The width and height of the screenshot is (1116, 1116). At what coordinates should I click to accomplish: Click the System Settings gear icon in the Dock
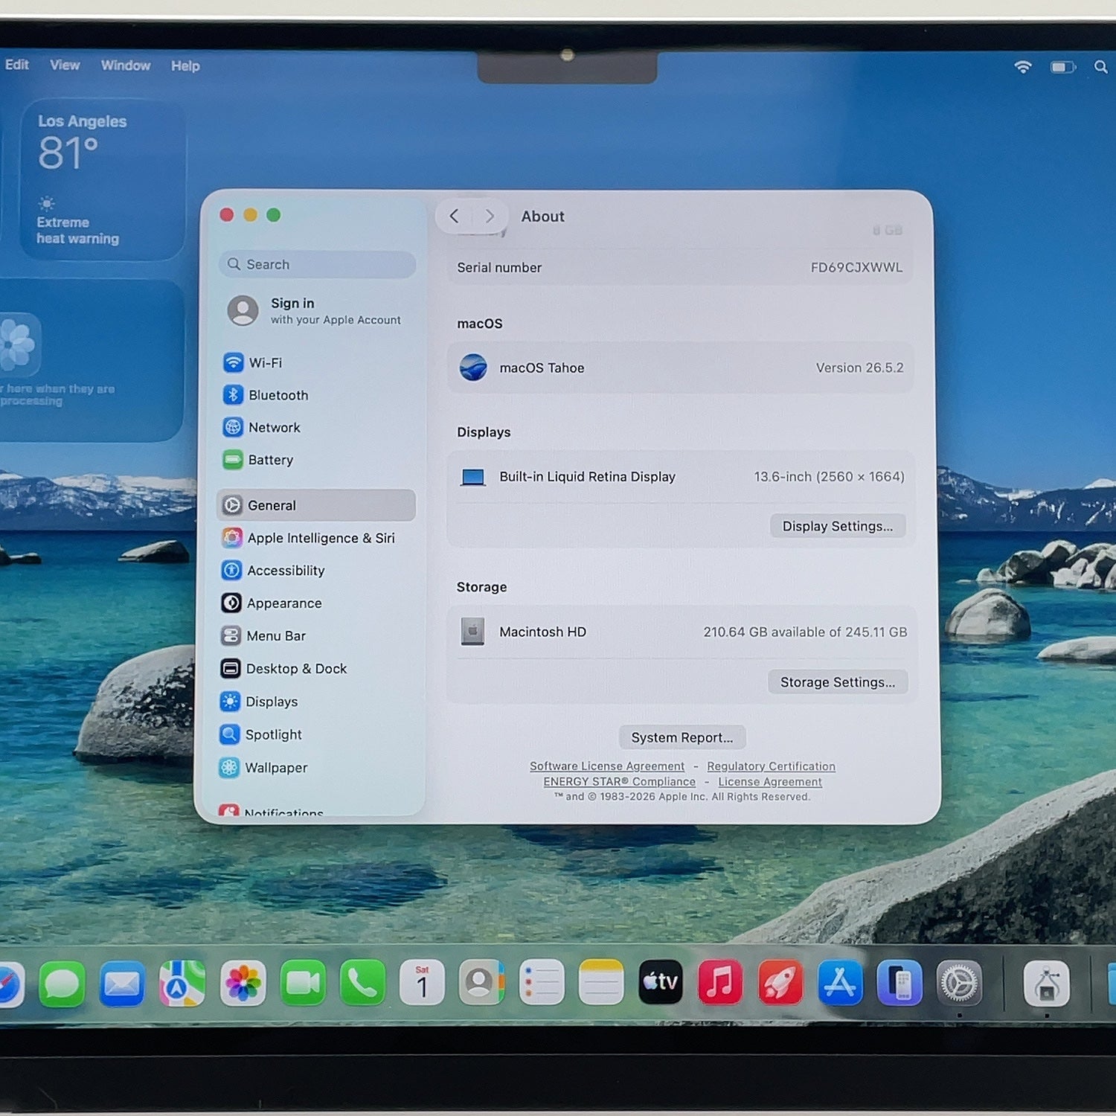(x=959, y=983)
